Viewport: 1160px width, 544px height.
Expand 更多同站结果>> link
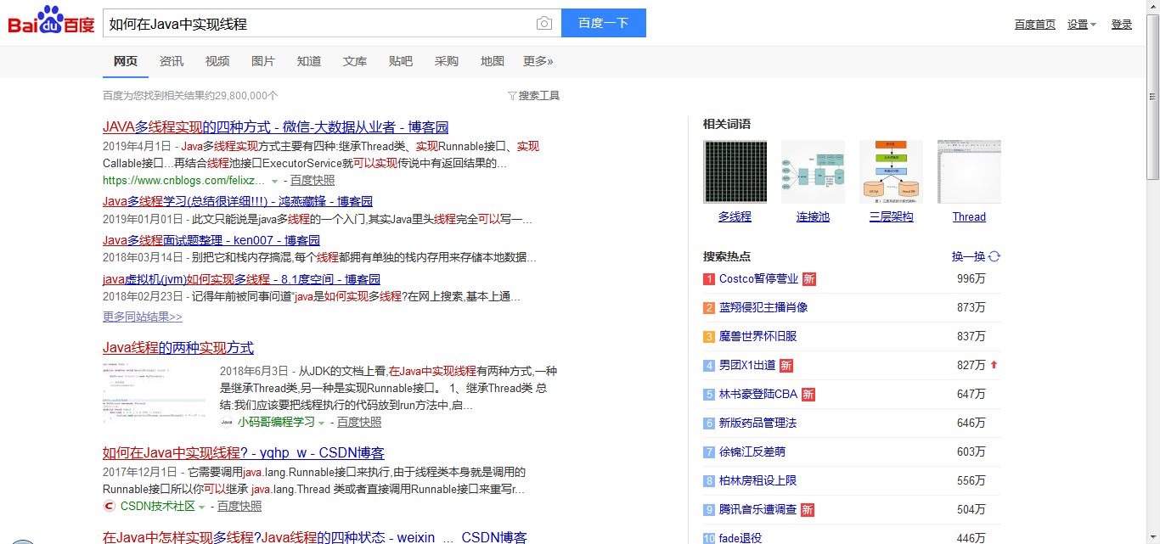tap(143, 317)
